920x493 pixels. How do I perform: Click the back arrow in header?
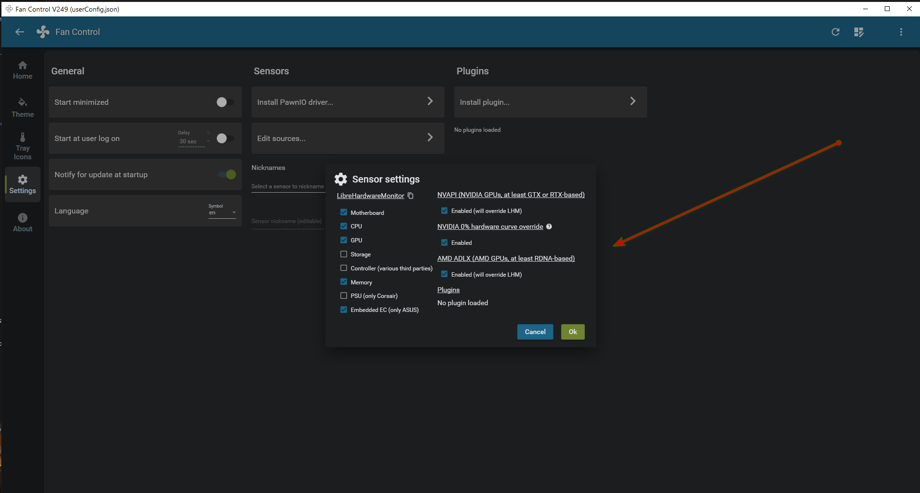click(x=20, y=32)
